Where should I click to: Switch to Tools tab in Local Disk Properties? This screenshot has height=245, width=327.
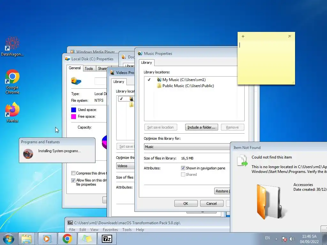[x=89, y=69]
